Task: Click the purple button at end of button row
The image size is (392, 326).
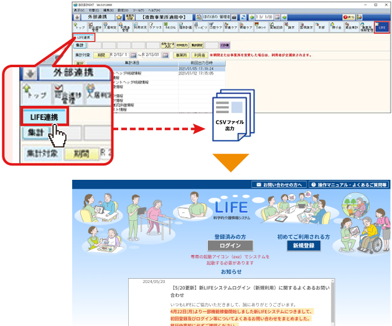Action: tap(225, 45)
